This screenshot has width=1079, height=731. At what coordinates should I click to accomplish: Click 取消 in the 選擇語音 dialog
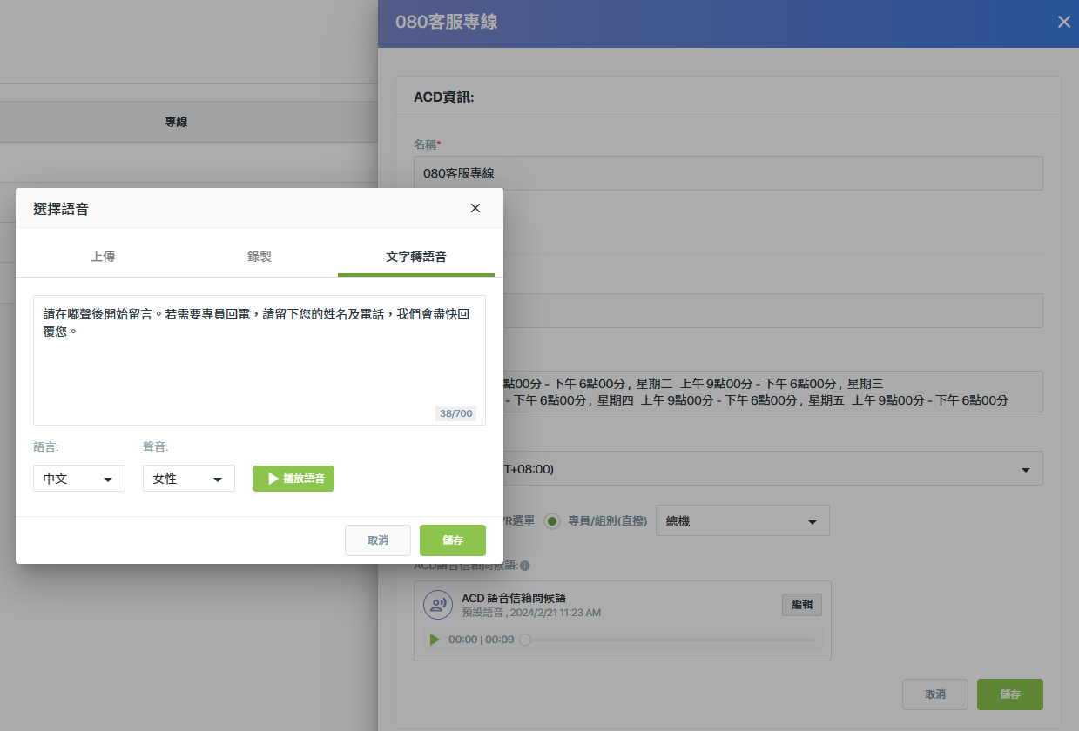tap(378, 540)
